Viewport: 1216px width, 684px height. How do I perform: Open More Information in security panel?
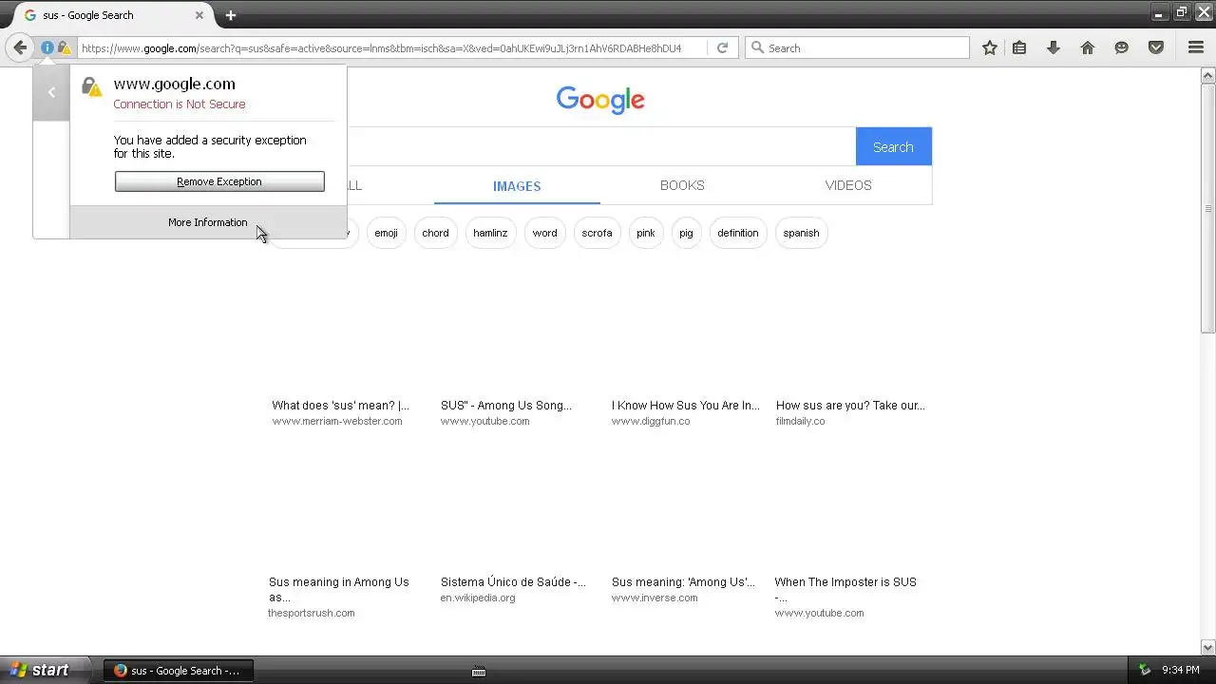208,222
